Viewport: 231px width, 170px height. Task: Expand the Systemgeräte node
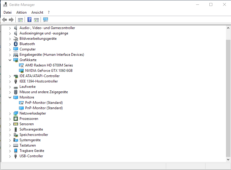click(10, 140)
